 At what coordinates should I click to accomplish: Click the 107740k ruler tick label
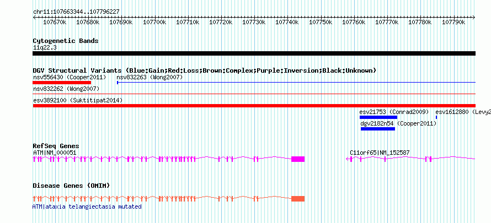tap(287, 22)
